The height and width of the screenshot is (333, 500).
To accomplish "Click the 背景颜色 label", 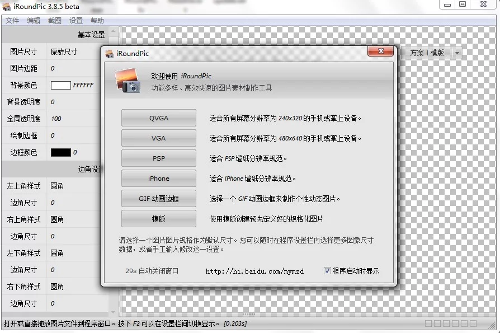I will (x=23, y=85).
